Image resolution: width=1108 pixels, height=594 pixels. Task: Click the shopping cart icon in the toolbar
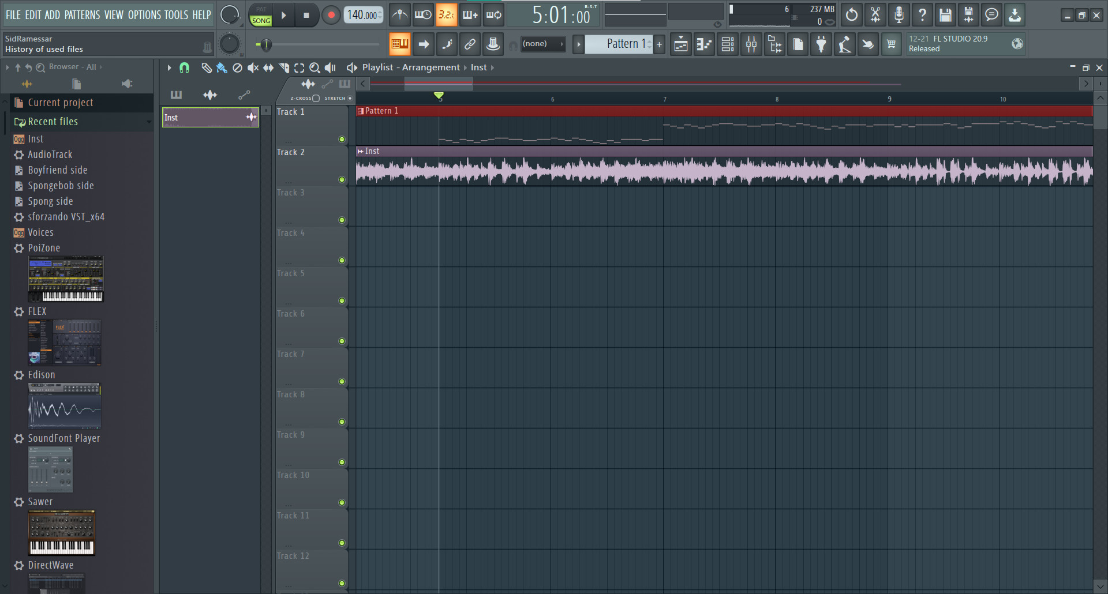coord(891,44)
